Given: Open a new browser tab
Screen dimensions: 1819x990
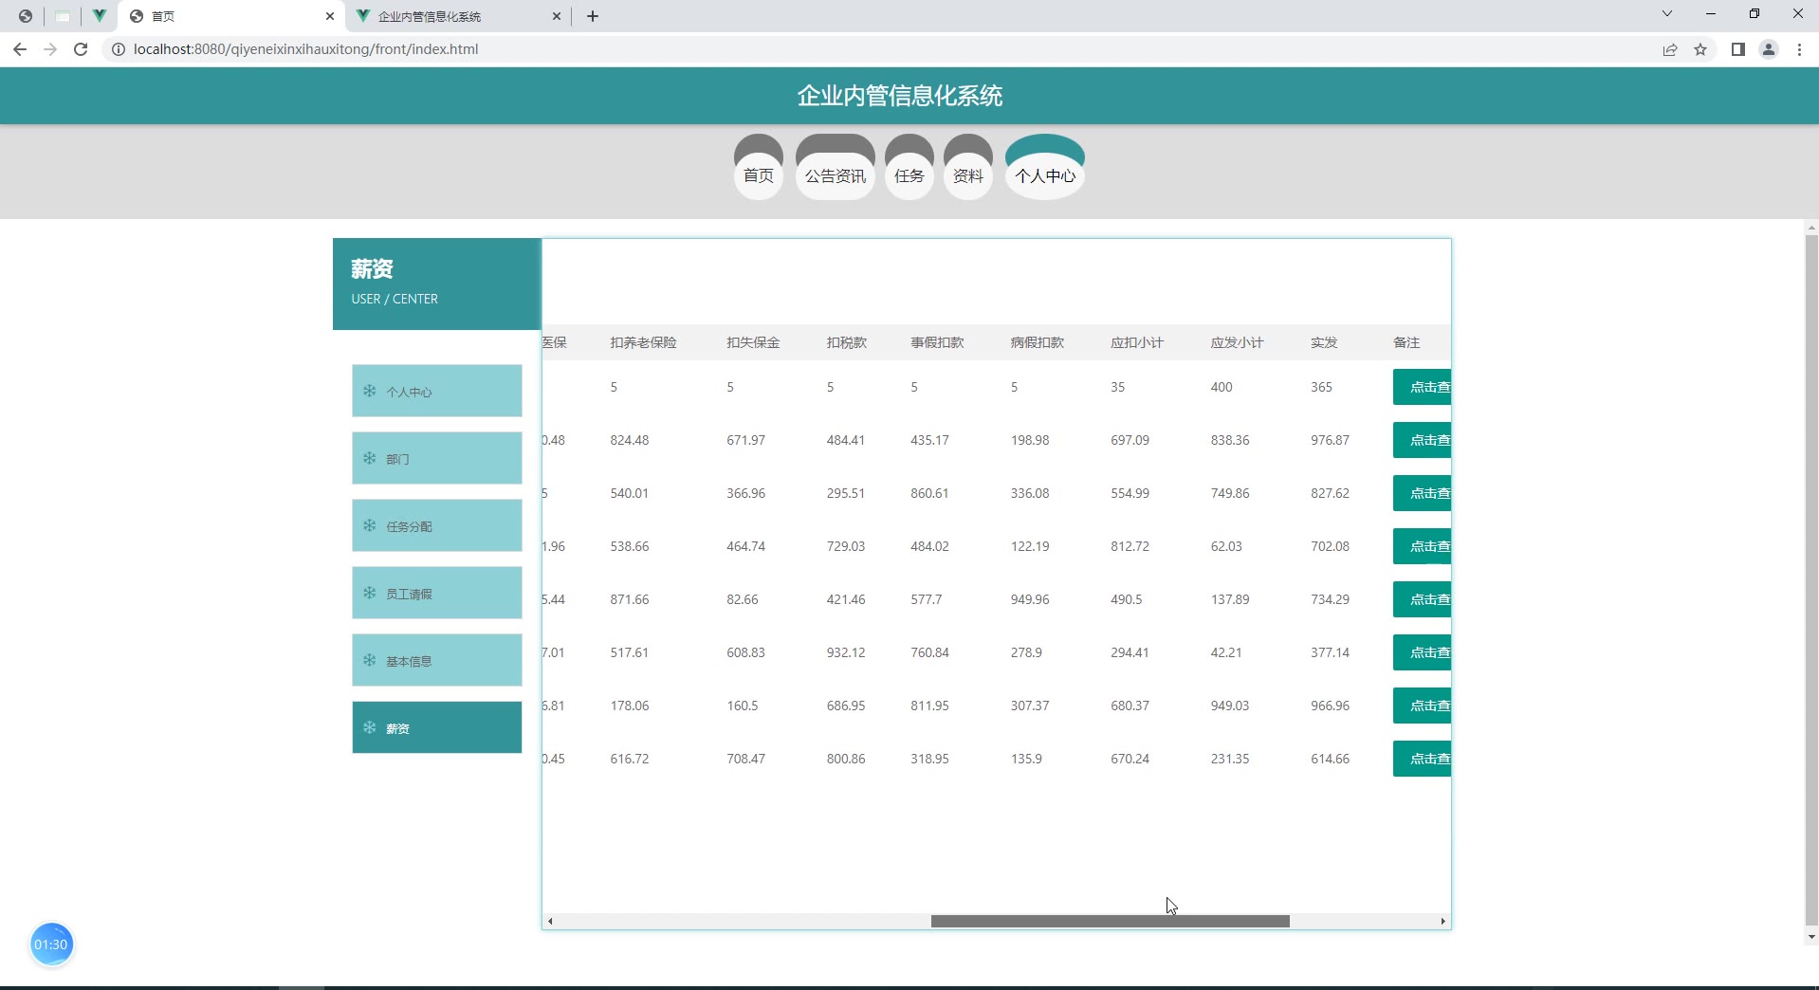Looking at the screenshot, I should pyautogui.click(x=593, y=16).
